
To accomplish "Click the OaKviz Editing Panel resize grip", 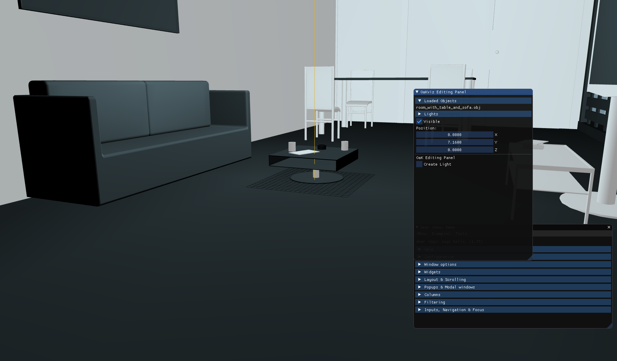I will pyautogui.click(x=530, y=258).
